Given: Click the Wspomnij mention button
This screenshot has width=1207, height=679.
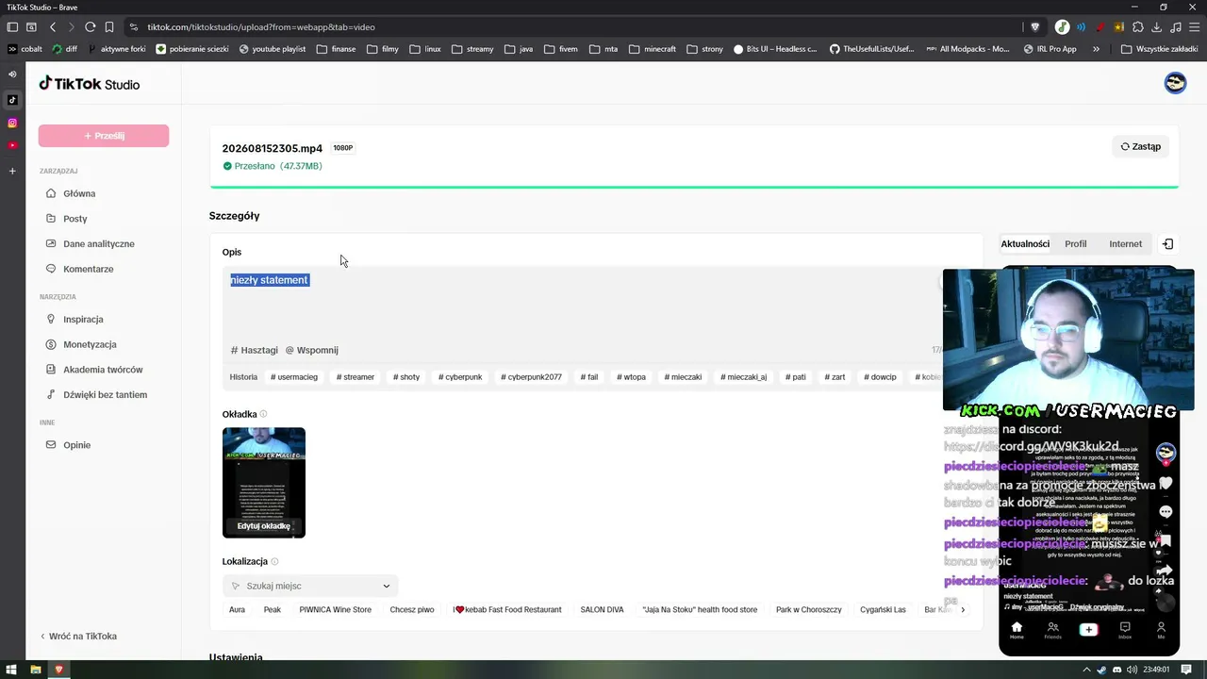Looking at the screenshot, I should [x=312, y=350].
